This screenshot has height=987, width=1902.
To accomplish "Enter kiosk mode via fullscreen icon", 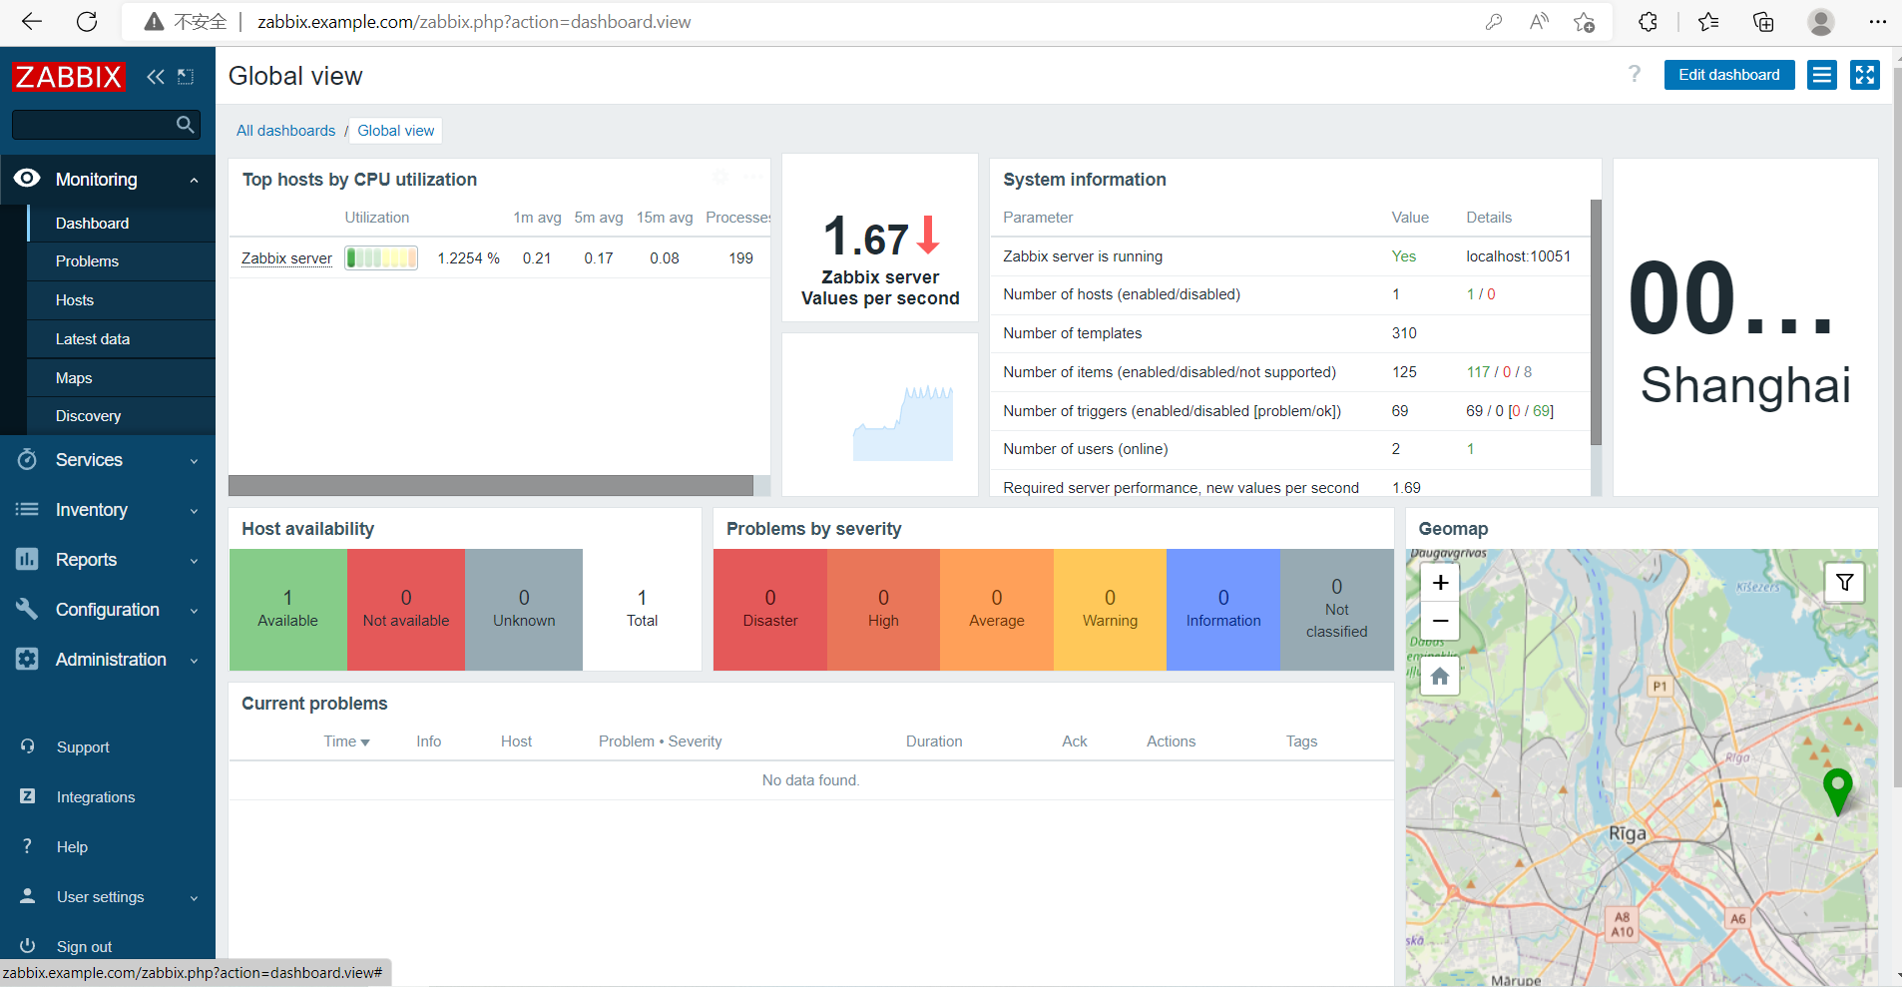I will pos(1865,75).
